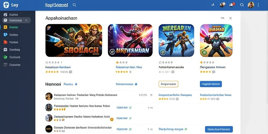Click the blue button below the fourth game card
Image resolution: width=268 pixels, height=134 pixels.
click(x=211, y=84)
